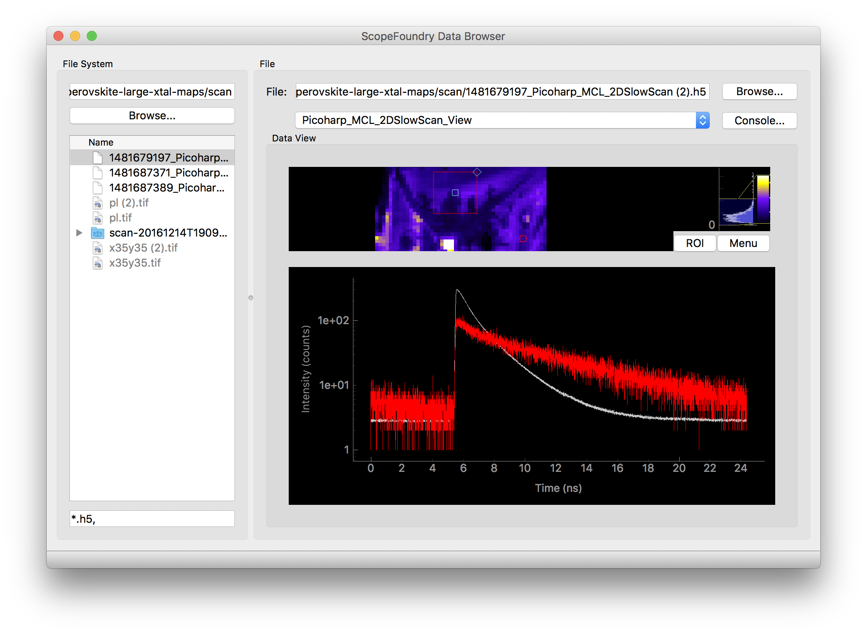Click the green zoom window button
The height and width of the screenshot is (635, 867).
(x=92, y=36)
